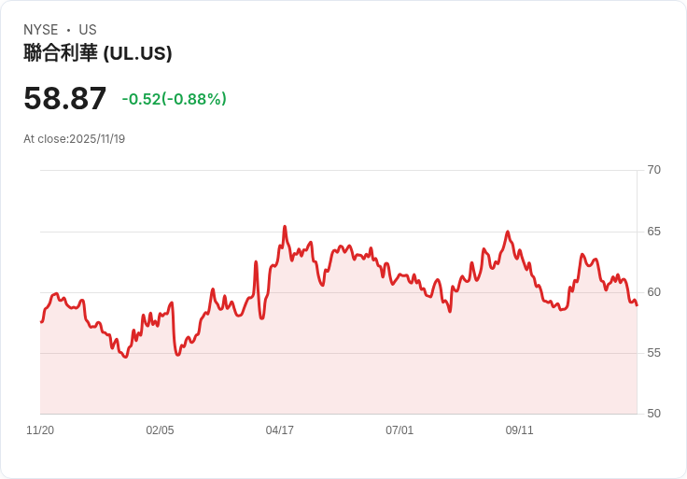The height and width of the screenshot is (479, 687).
Task: Click the 50 y-axis price label
Action: click(653, 414)
